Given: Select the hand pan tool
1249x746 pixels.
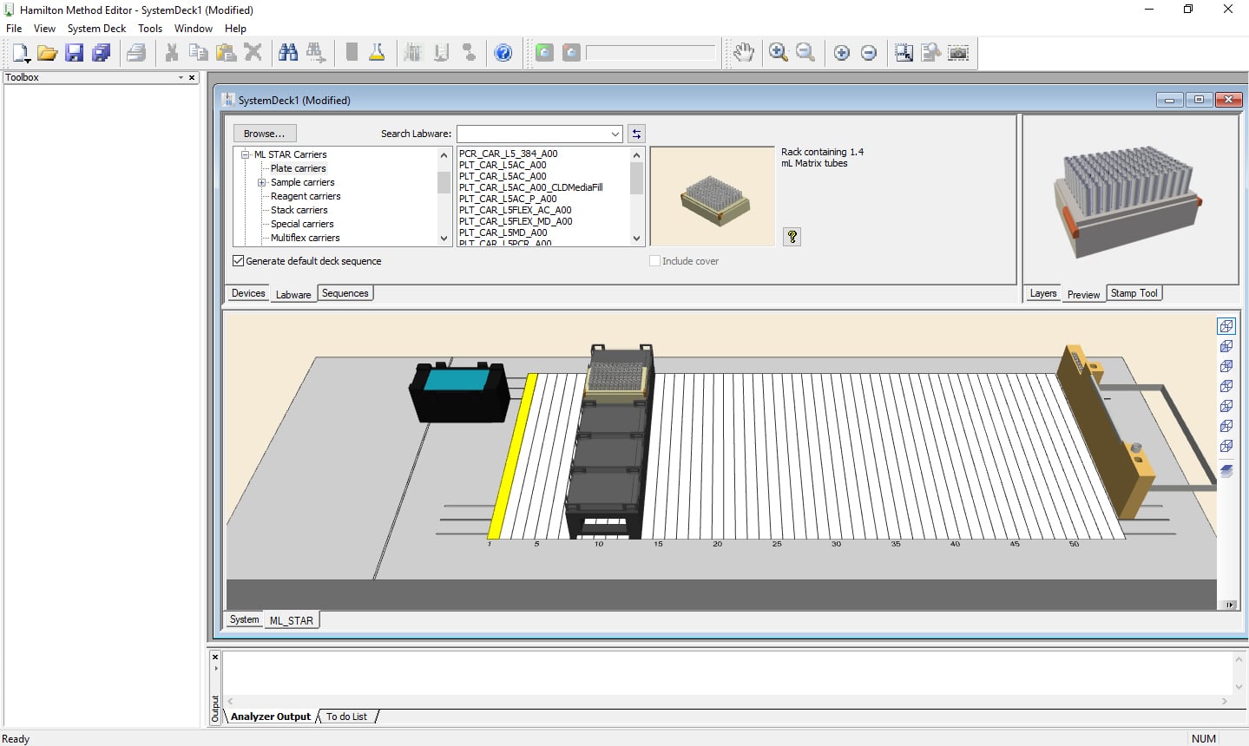Looking at the screenshot, I should pos(743,53).
